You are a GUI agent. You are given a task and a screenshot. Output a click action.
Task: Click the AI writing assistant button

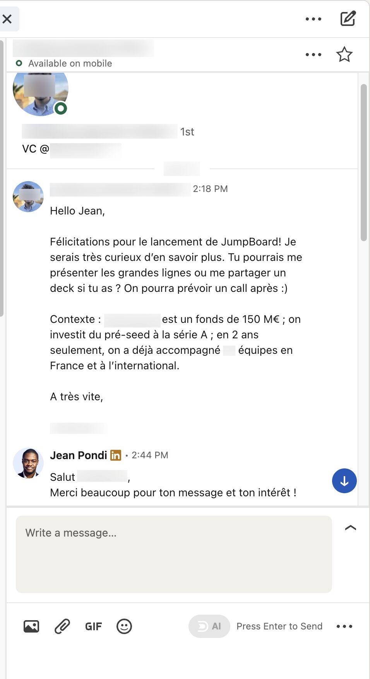(209, 626)
